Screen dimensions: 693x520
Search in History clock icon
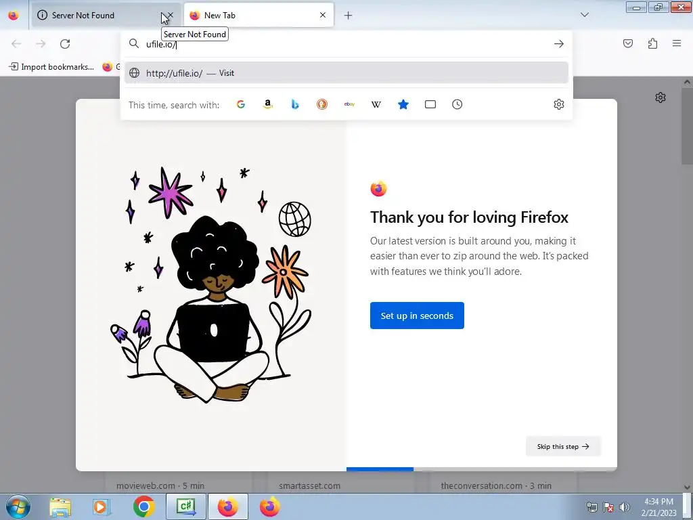(x=457, y=104)
